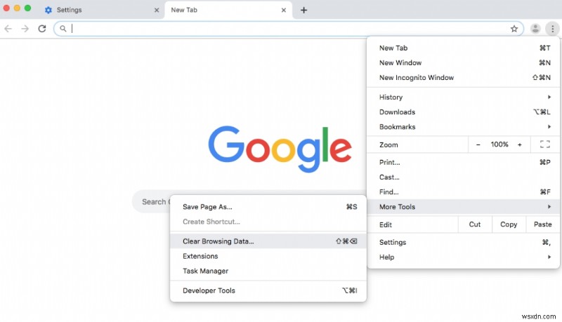Image resolution: width=562 pixels, height=322 pixels.
Task: Open Settings from the Chrome menu
Action: (x=464, y=242)
